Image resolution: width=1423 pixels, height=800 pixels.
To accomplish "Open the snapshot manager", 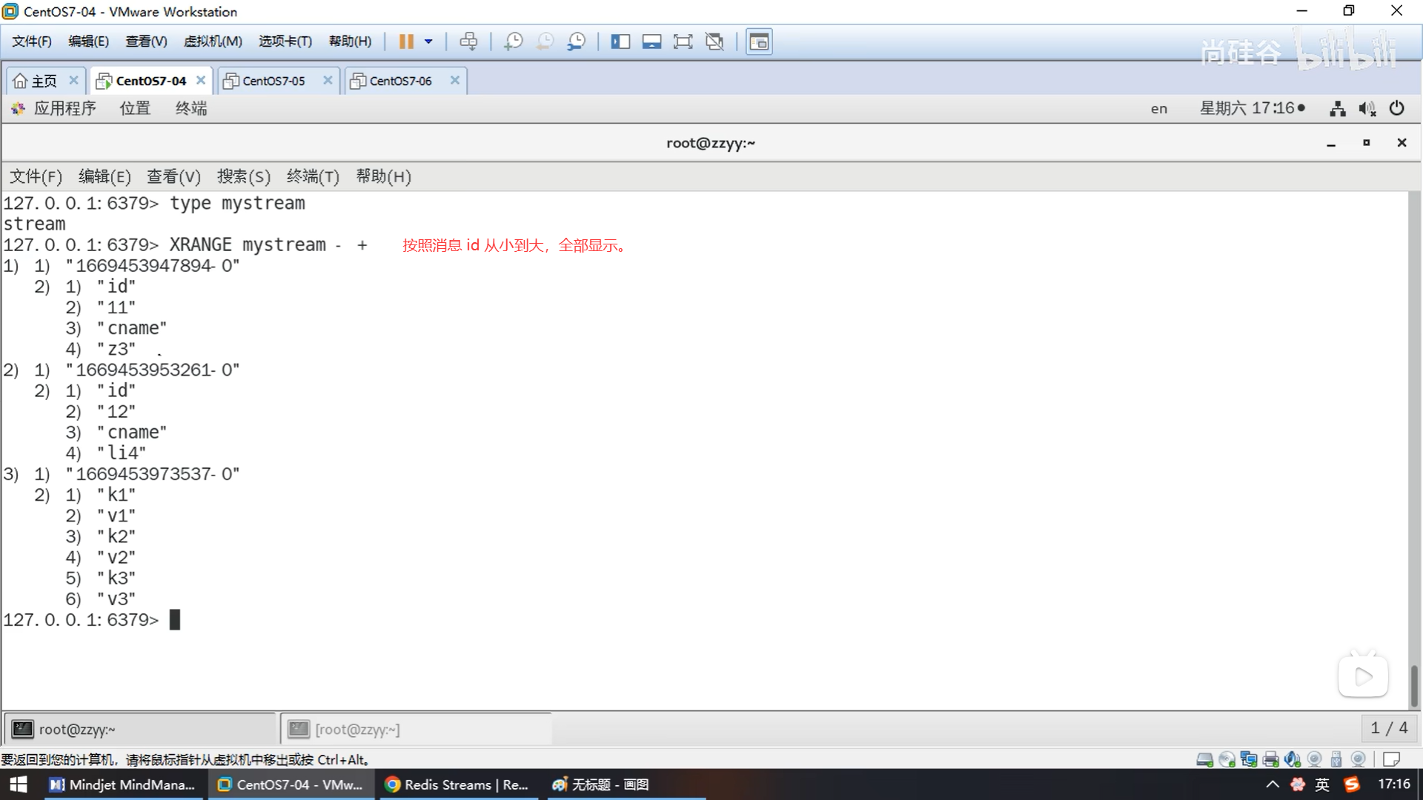I will 577,41.
